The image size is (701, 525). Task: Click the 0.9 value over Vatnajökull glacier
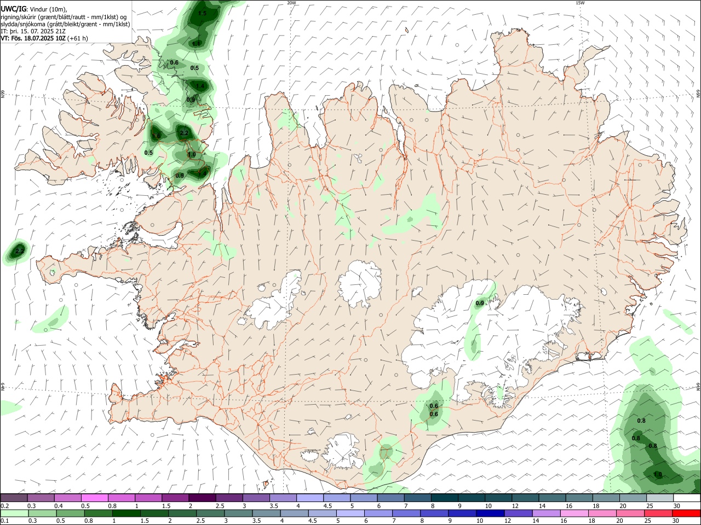[480, 303]
